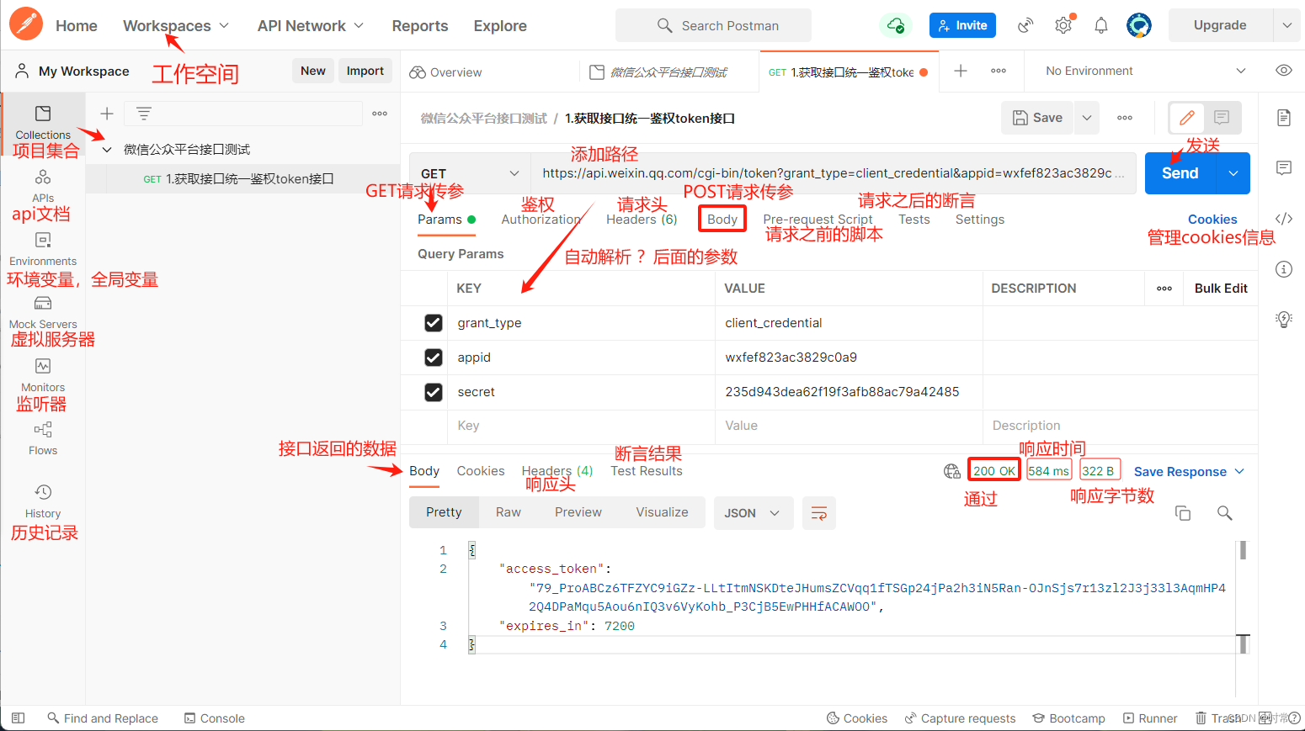Click the New button

click(313, 71)
